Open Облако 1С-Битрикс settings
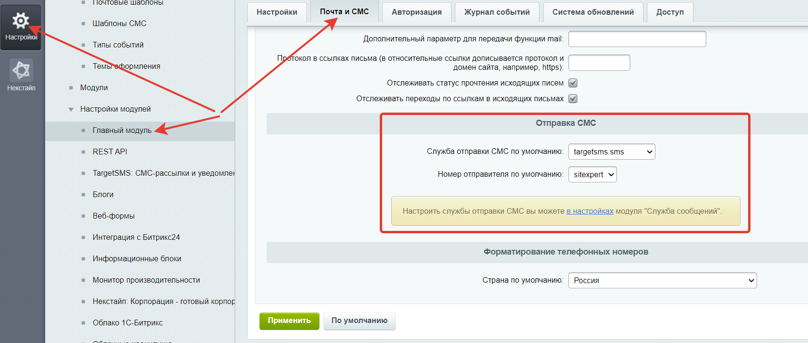Viewport: 808px width, 343px height. (128, 323)
